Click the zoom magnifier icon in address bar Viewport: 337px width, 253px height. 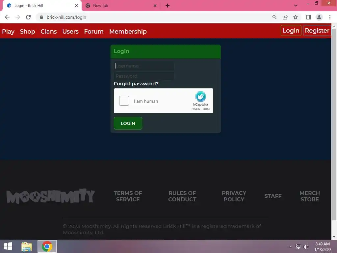pos(274,17)
